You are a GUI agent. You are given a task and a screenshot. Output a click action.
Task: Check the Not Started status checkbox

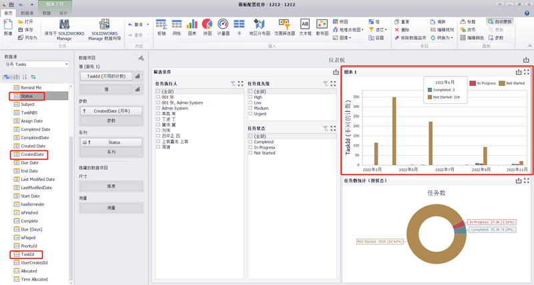250,153
